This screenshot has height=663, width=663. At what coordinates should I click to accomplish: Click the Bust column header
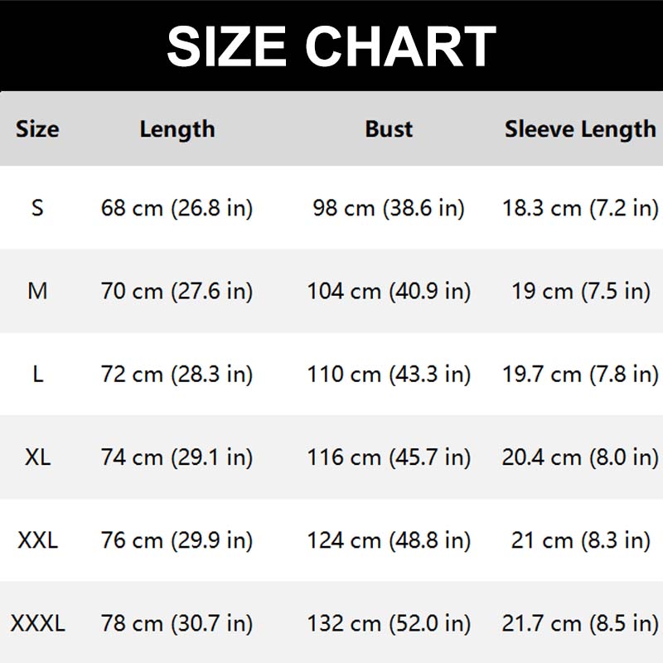(x=389, y=129)
